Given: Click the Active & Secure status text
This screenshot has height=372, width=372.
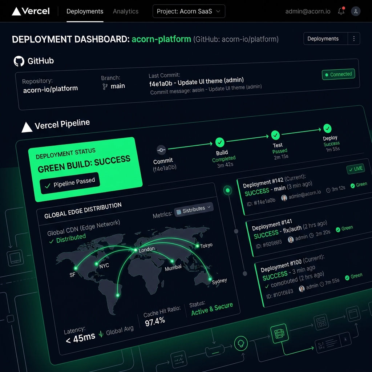Looking at the screenshot, I should pyautogui.click(x=212, y=309).
